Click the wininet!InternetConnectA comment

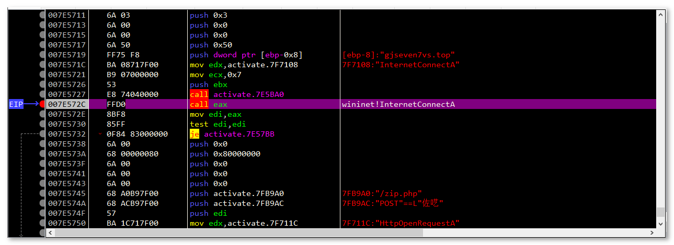tap(398, 104)
